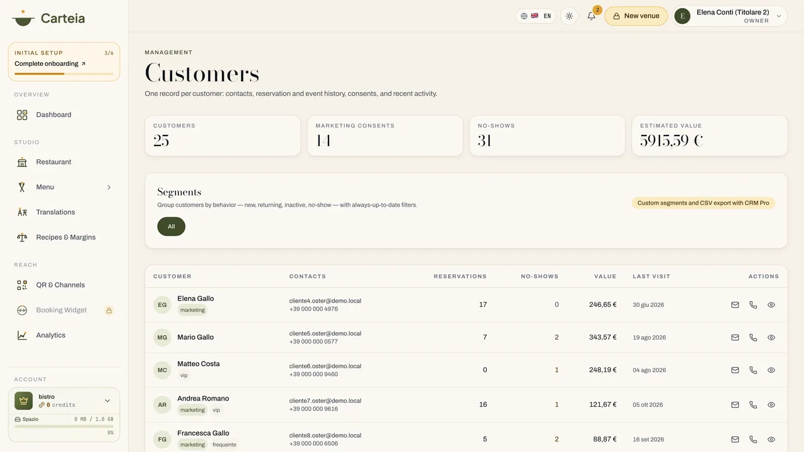Open the Restaurant section
Image resolution: width=804 pixels, height=452 pixels.
64,162
